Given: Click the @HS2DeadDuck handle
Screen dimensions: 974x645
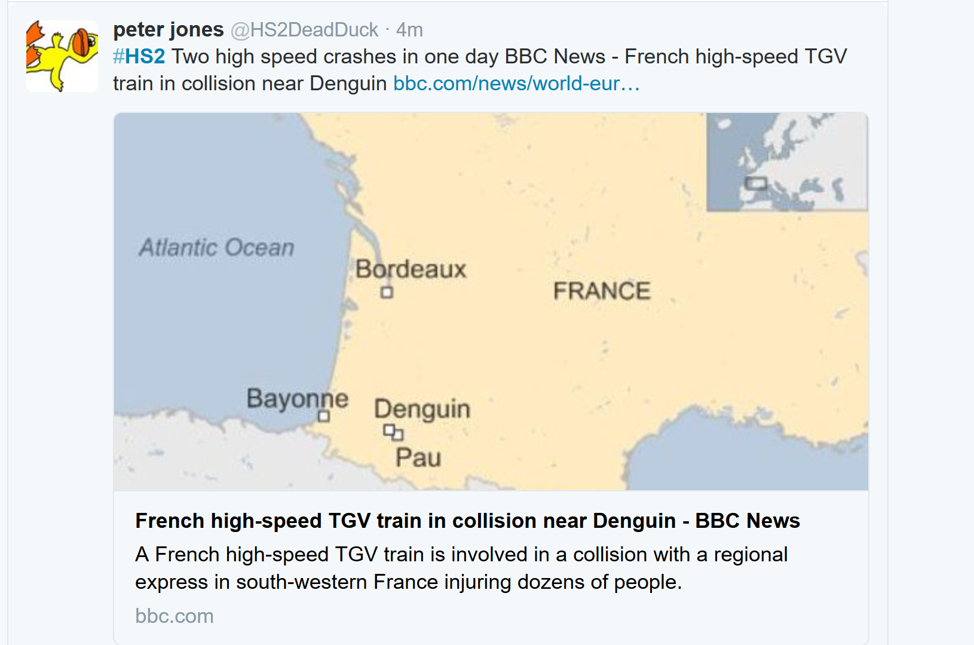Looking at the screenshot, I should pyautogui.click(x=304, y=29).
